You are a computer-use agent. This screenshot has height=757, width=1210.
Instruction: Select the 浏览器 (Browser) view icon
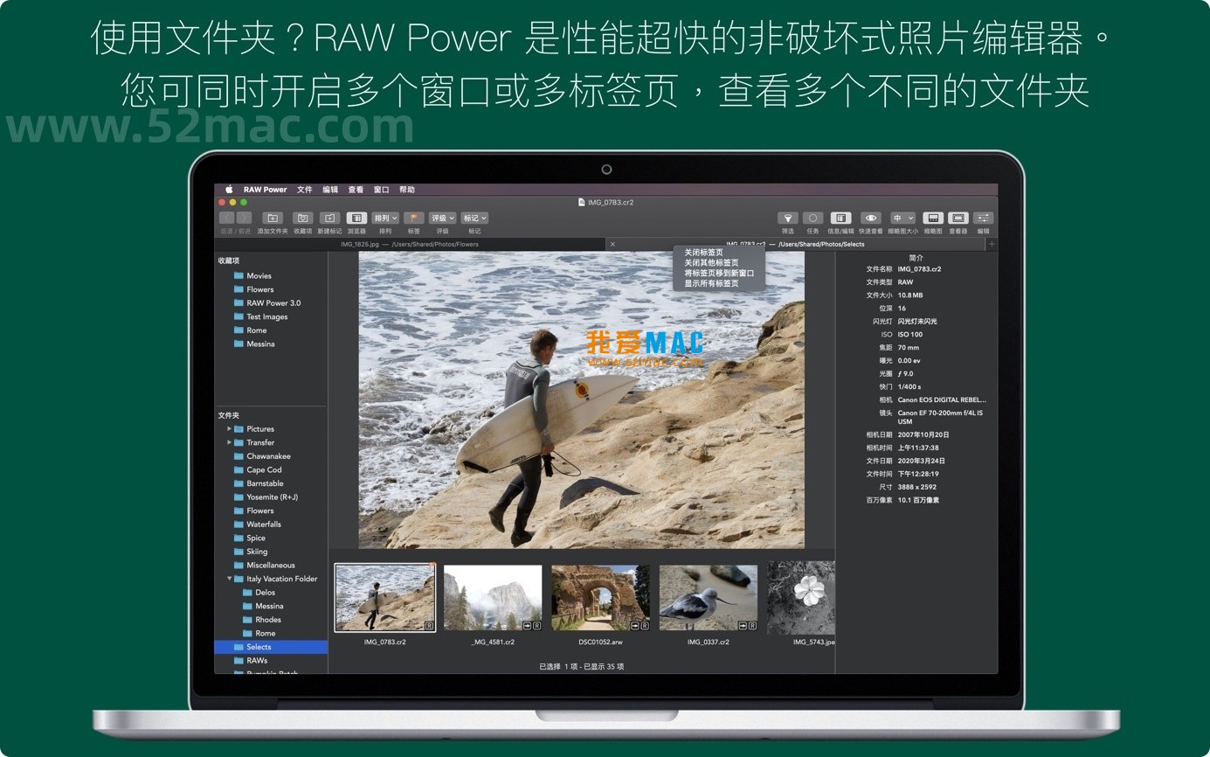[x=356, y=218]
